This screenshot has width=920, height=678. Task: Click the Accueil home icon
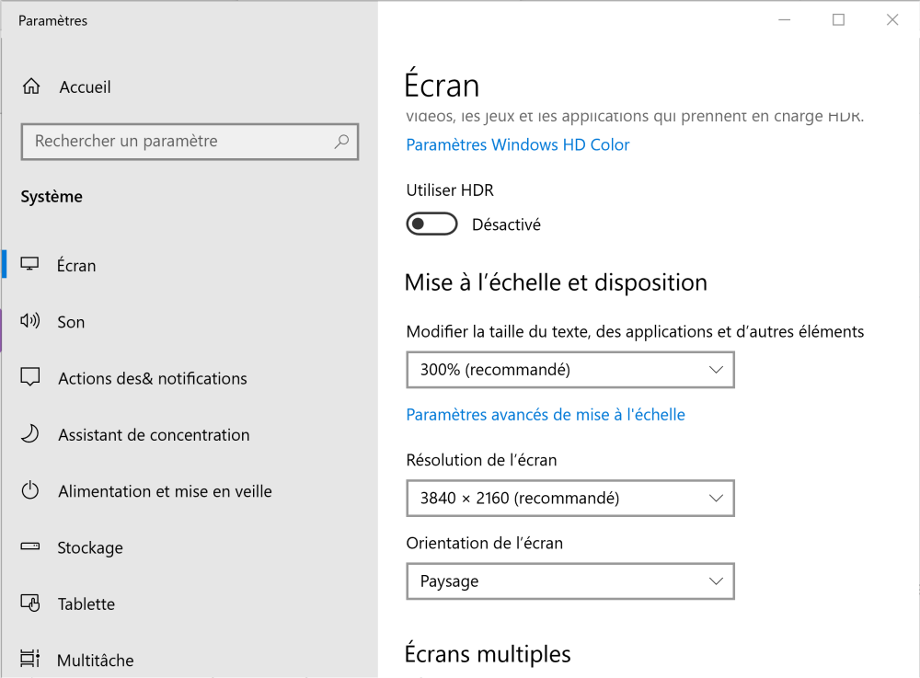click(x=31, y=86)
